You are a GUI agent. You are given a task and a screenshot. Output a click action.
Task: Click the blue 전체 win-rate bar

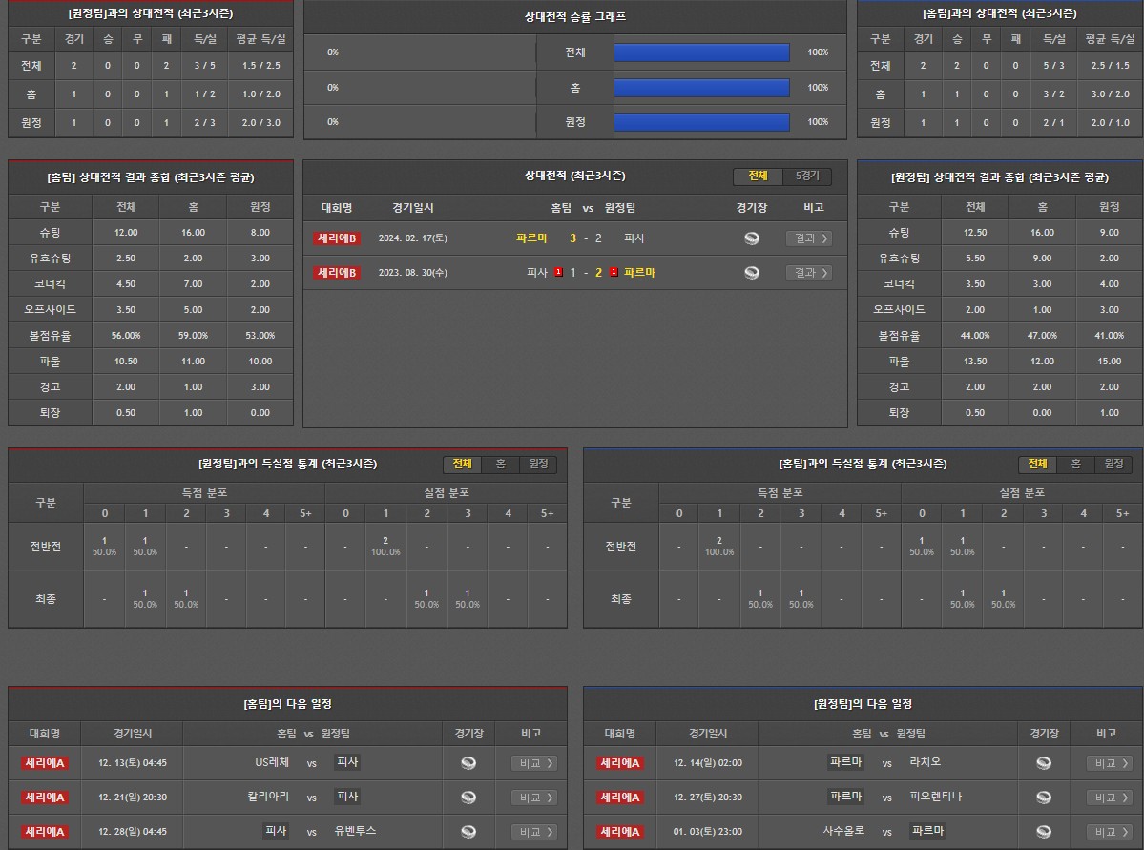pos(701,52)
